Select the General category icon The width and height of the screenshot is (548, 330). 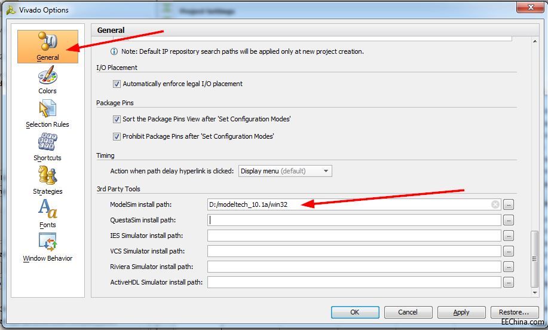click(x=48, y=47)
